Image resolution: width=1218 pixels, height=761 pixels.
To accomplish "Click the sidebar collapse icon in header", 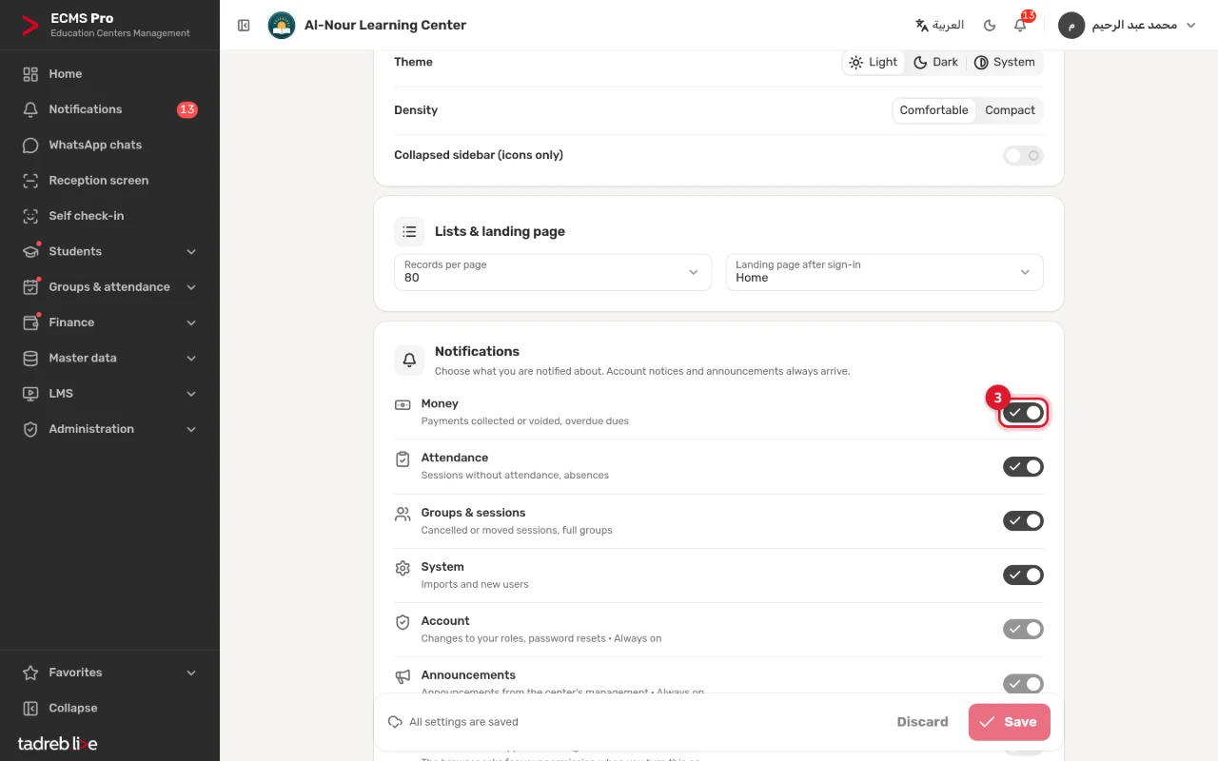I will pyautogui.click(x=244, y=26).
